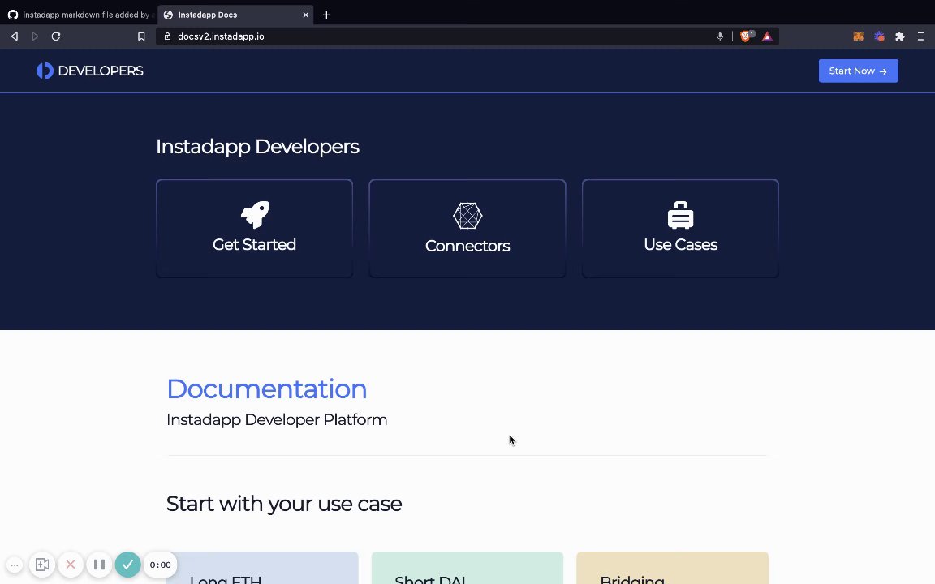Image resolution: width=935 pixels, height=584 pixels.
Task: Reload the current page
Action: coord(56,36)
